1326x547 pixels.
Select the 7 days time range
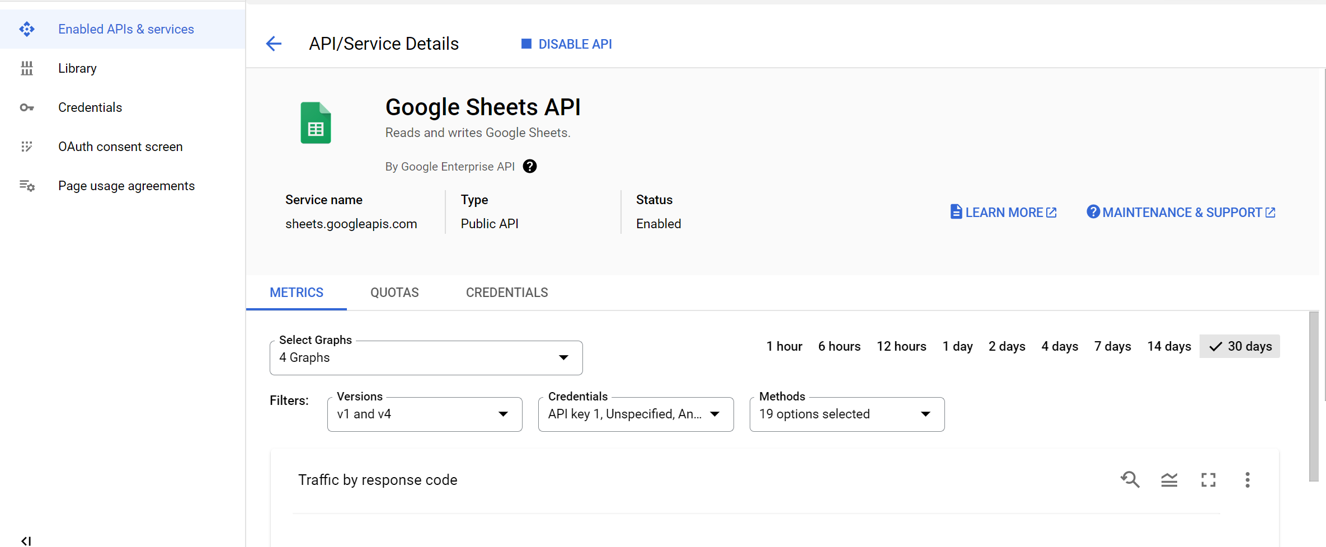coord(1112,346)
